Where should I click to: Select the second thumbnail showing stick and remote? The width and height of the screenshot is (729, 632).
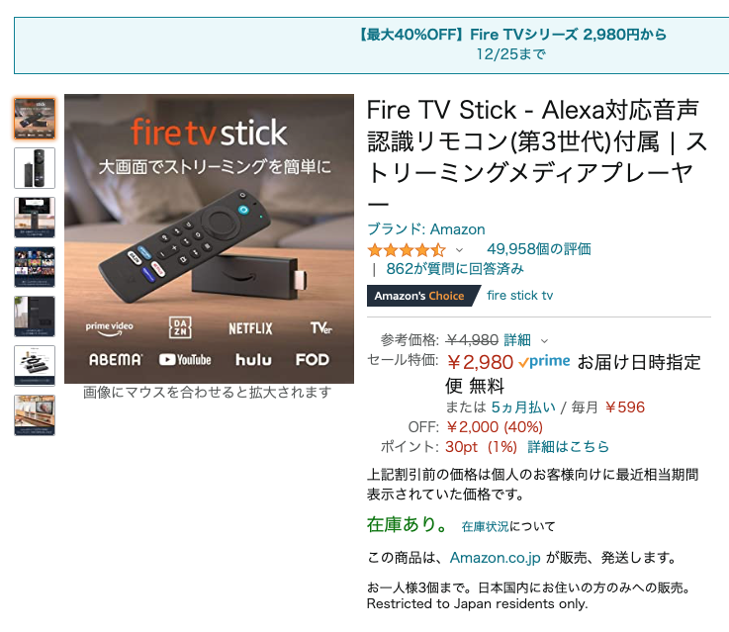click(35, 168)
